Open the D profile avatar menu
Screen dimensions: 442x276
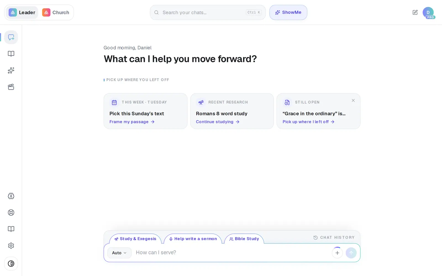[x=428, y=12]
